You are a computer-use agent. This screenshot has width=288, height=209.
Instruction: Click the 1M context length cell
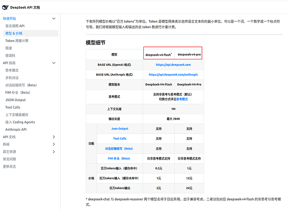[x=173, y=109]
